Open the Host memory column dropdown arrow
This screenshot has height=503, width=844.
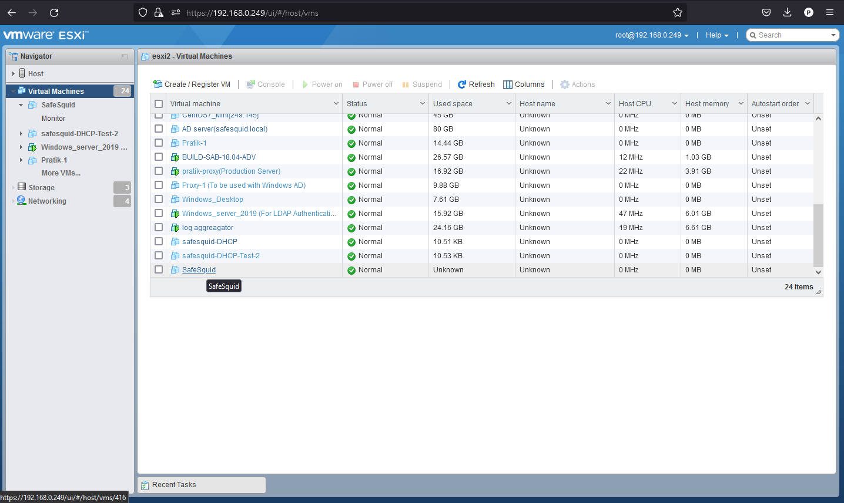(x=741, y=103)
